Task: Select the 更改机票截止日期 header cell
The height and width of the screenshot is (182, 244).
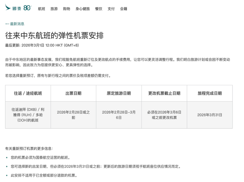Action: coord(164,93)
